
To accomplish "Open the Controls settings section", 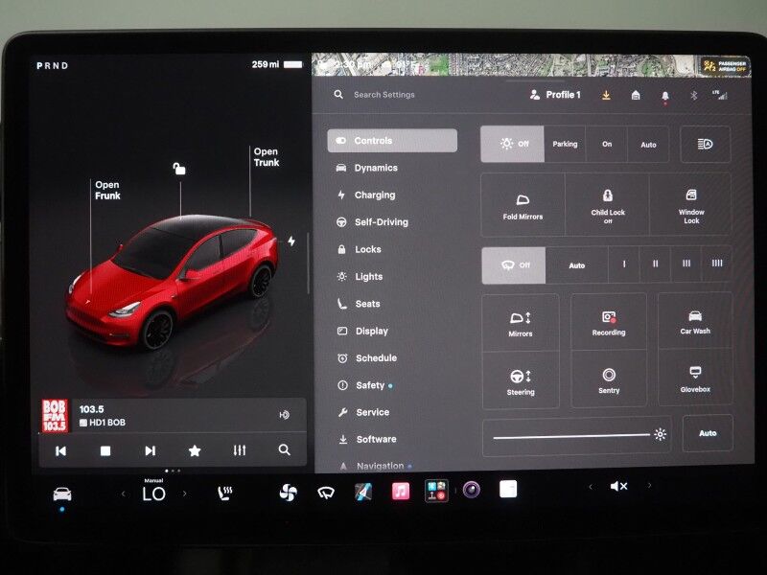I will 392,141.
